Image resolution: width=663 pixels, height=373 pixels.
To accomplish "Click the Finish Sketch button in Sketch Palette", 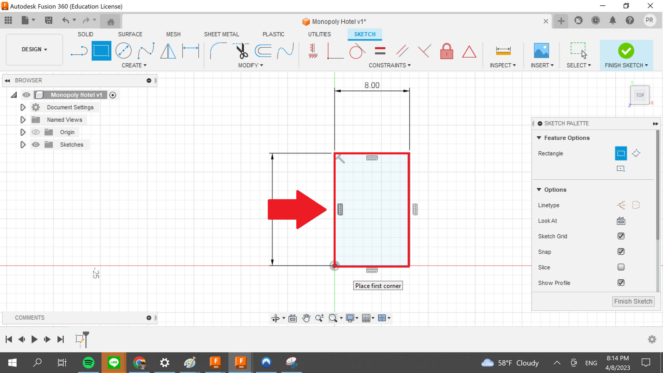I will [633, 301].
